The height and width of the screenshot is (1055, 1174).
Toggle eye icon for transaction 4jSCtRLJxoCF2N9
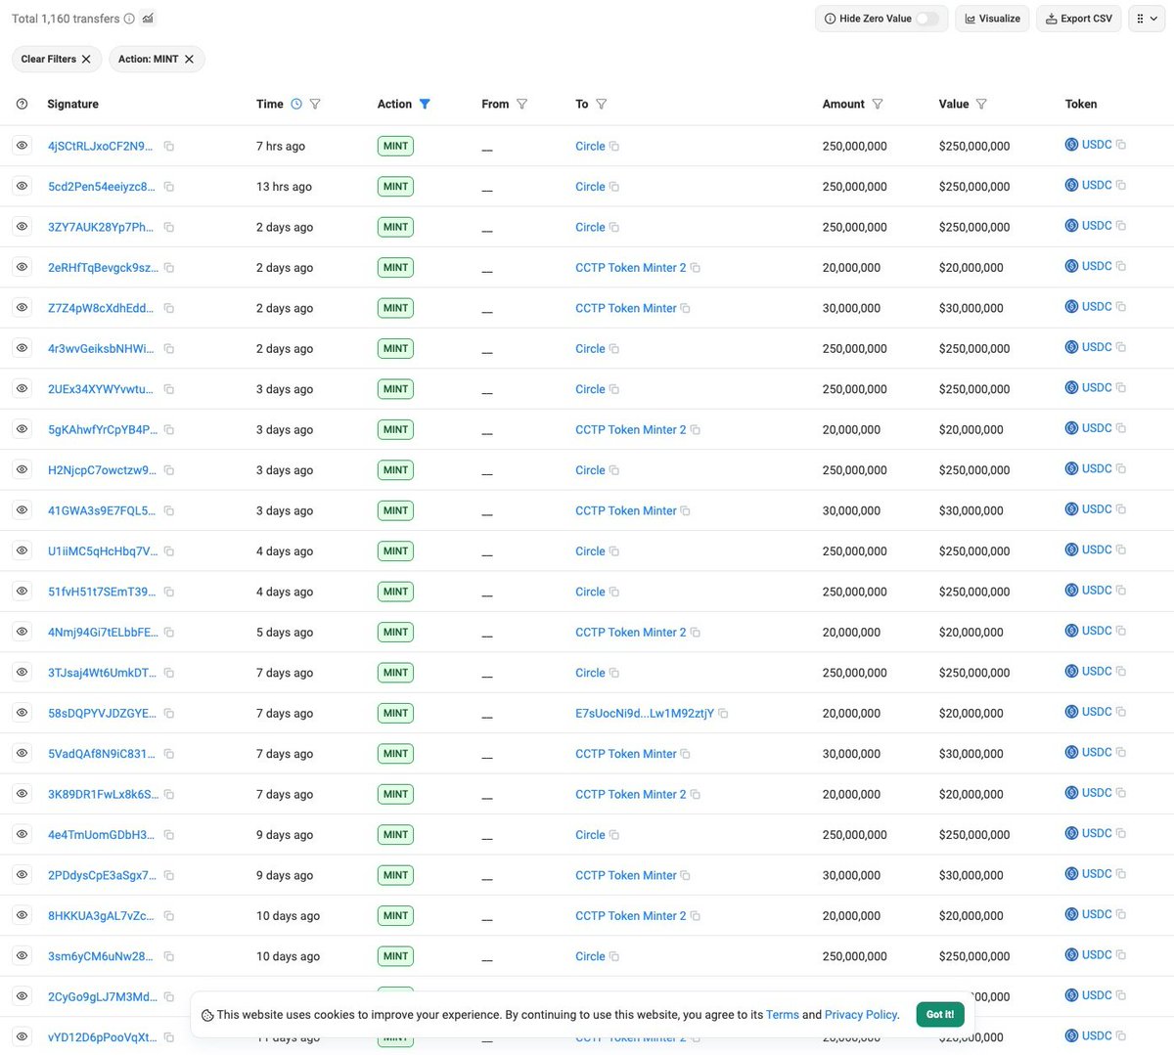[22, 146]
